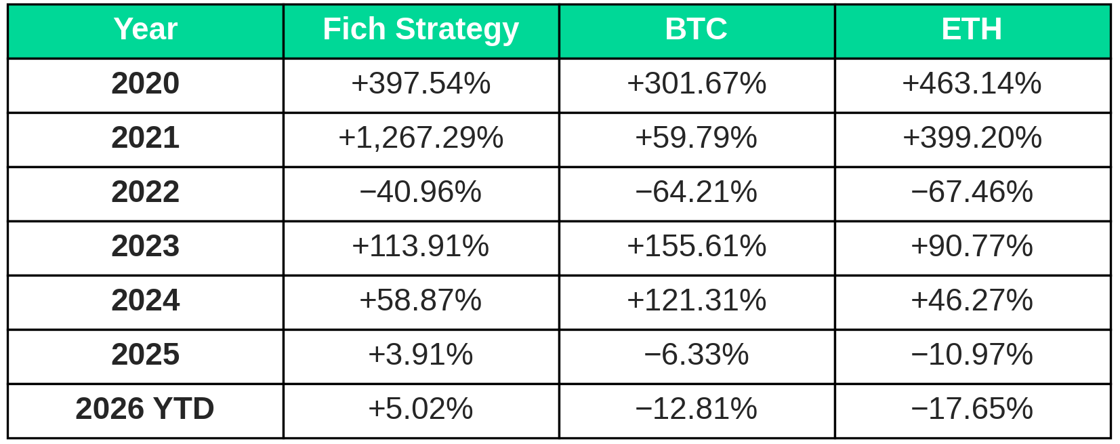This screenshot has height=444, width=1120.
Task: Select the +397.54% cell
Action: [421, 85]
